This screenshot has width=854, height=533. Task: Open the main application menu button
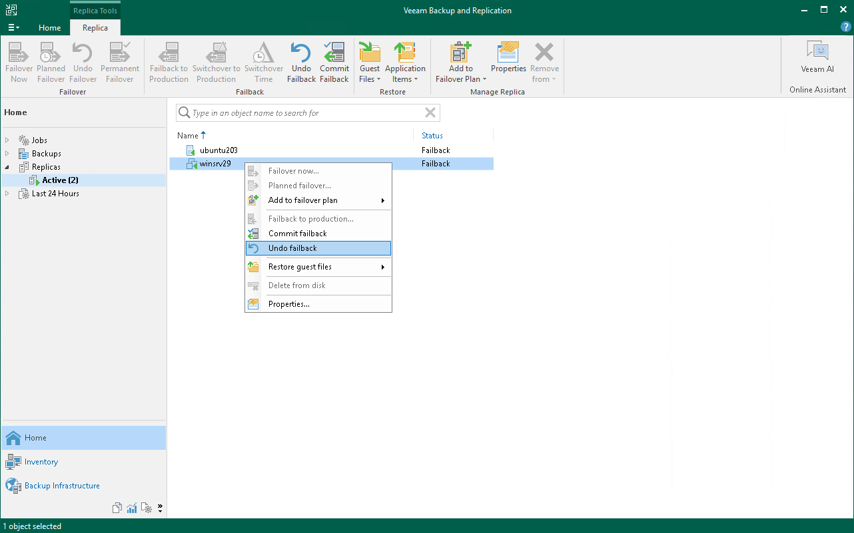(13, 27)
